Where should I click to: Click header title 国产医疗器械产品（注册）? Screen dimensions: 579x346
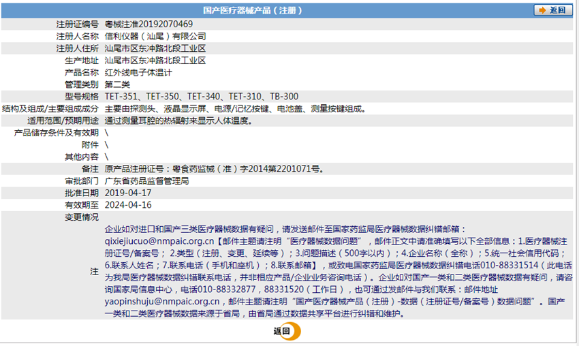pos(253,10)
